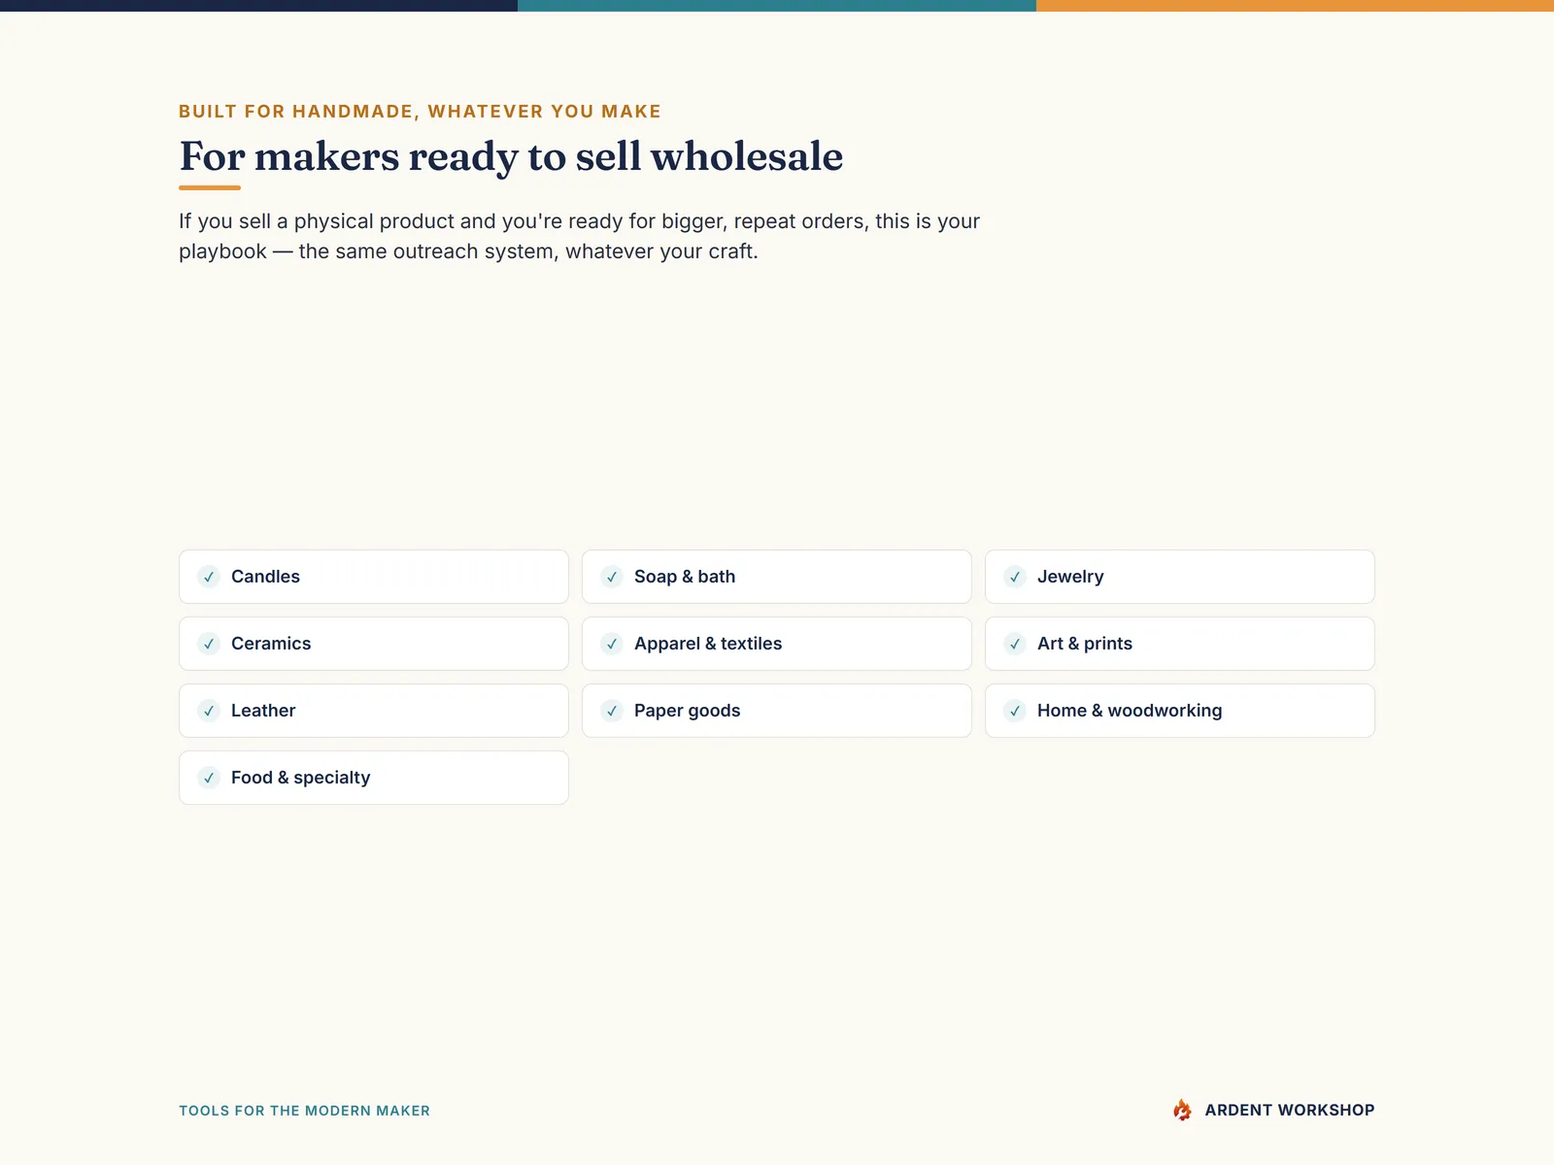Click the checkmark icon beside Ceramics

click(209, 644)
